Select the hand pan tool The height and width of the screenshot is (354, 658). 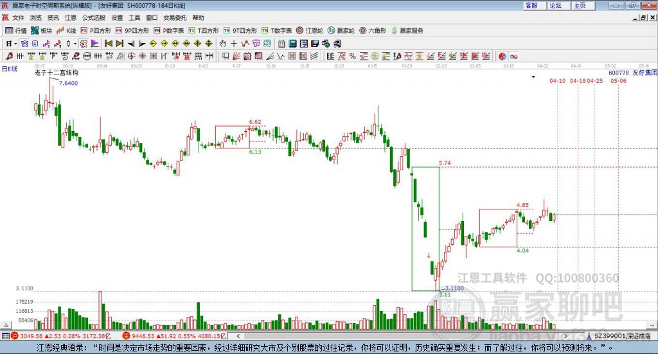coord(223,44)
